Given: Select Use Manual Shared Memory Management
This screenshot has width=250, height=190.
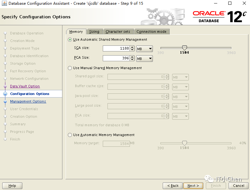Looking at the screenshot, I should (70, 68).
